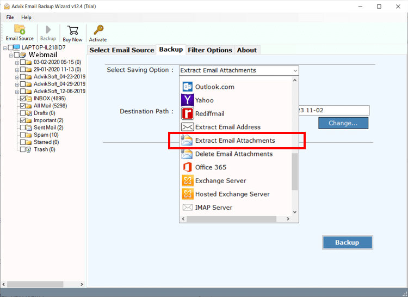The height and width of the screenshot is (297, 408).
Task: Click the LAPTOP-IL218ID7 computer icon
Action: tap(16, 47)
